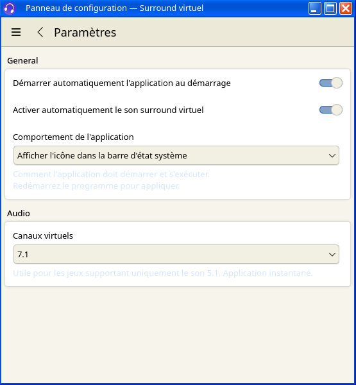Click the purple headphones app icon
Image resolution: width=356 pixels, height=385 pixels.
[x=10, y=8]
